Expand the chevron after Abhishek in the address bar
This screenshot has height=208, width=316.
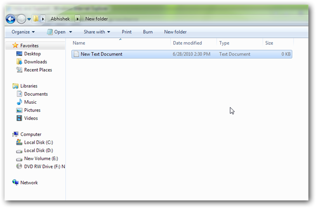pos(78,19)
